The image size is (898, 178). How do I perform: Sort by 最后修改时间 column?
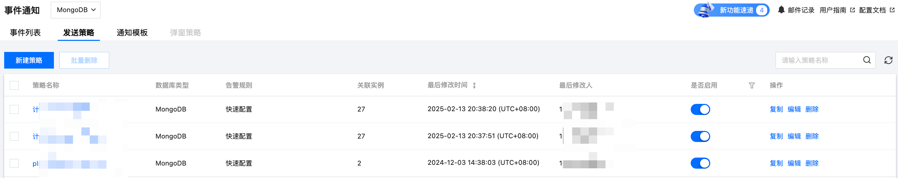474,85
